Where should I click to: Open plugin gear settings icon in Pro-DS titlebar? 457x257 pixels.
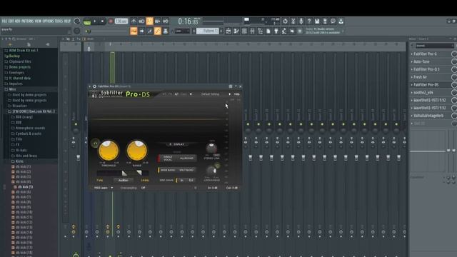click(94, 86)
